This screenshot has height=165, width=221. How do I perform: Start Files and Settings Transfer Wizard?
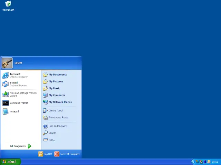(21, 94)
